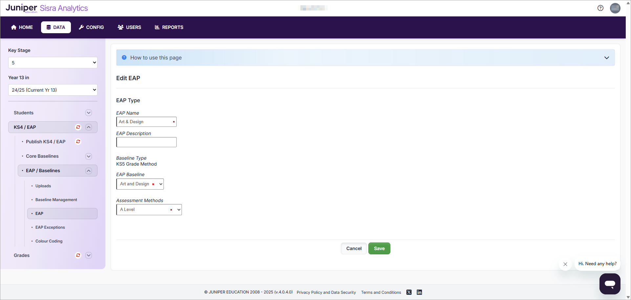The width and height of the screenshot is (631, 300).
Task: Click the KS4 / EAP refresh icon
Action: [78, 127]
